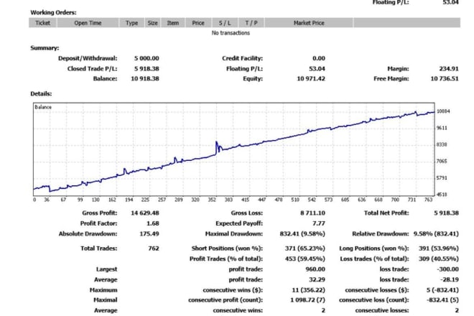Viewport: 474px width, 316px height.
Task: Select the Profit Trades value 453 (59.45%)
Action: 305,259
